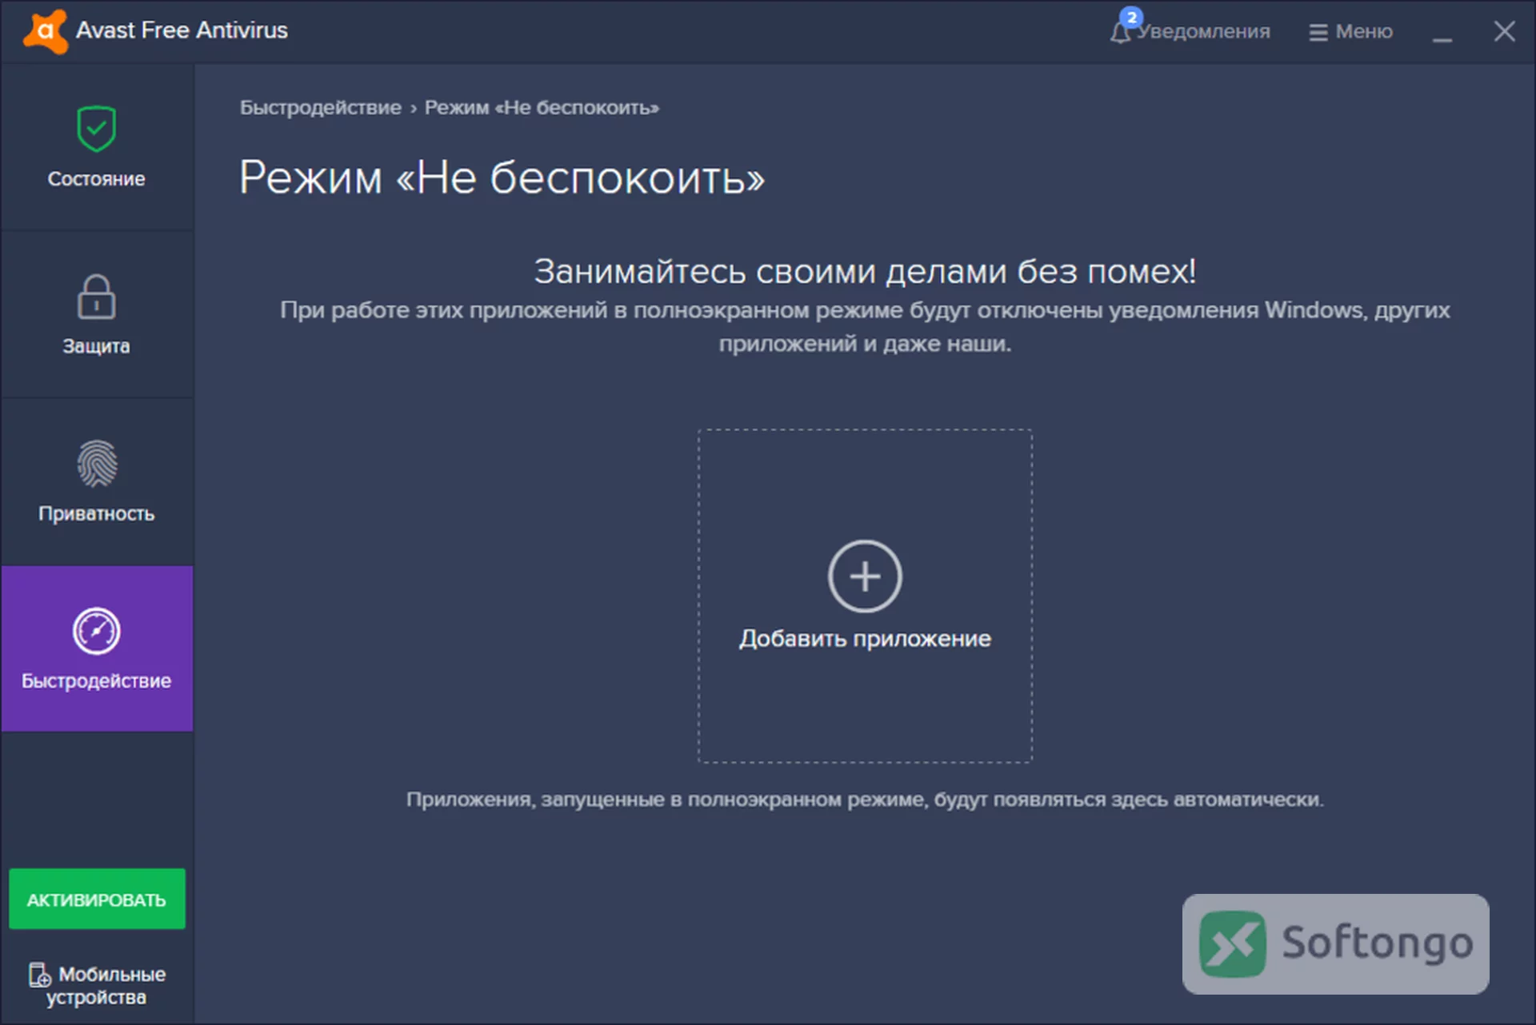Open the Состояние shield status section
Screen dimensions: 1536x1025
[97, 147]
